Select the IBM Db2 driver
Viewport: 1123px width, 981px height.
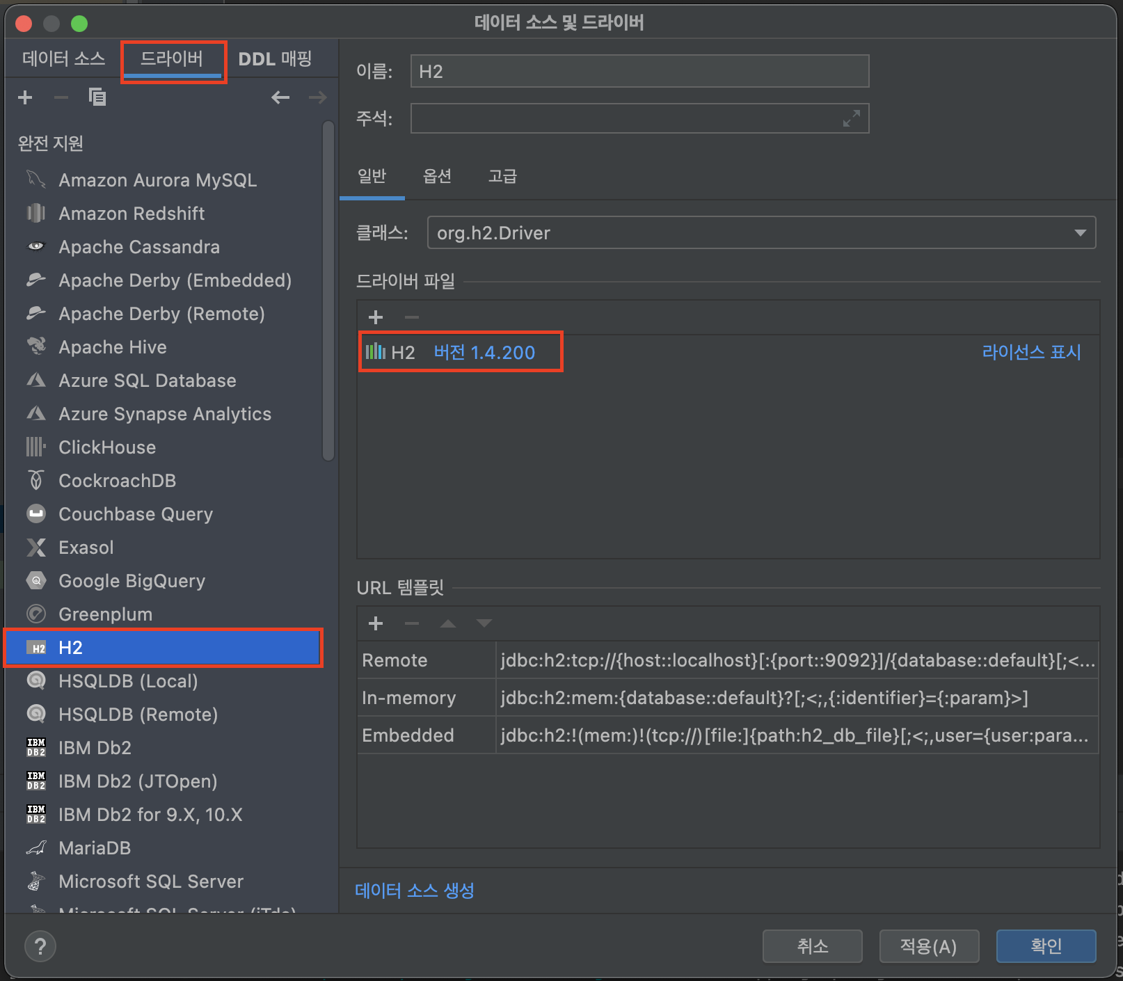coord(163,747)
